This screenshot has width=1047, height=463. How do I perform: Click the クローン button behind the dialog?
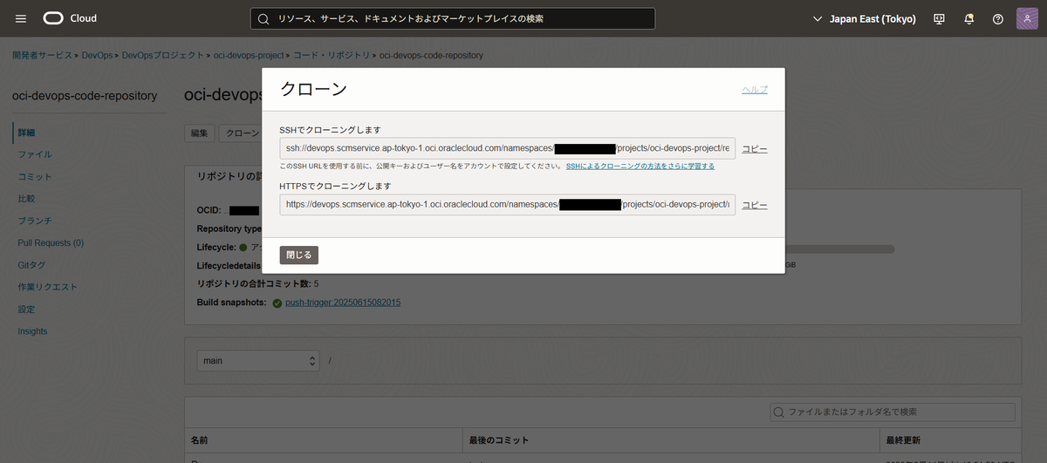(x=241, y=133)
